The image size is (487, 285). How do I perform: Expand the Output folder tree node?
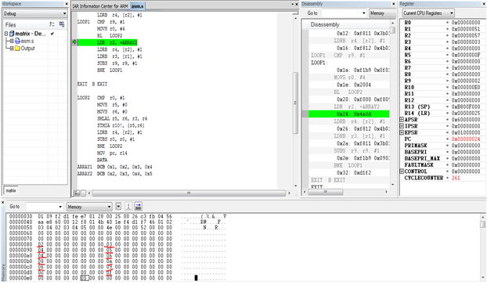12,48
